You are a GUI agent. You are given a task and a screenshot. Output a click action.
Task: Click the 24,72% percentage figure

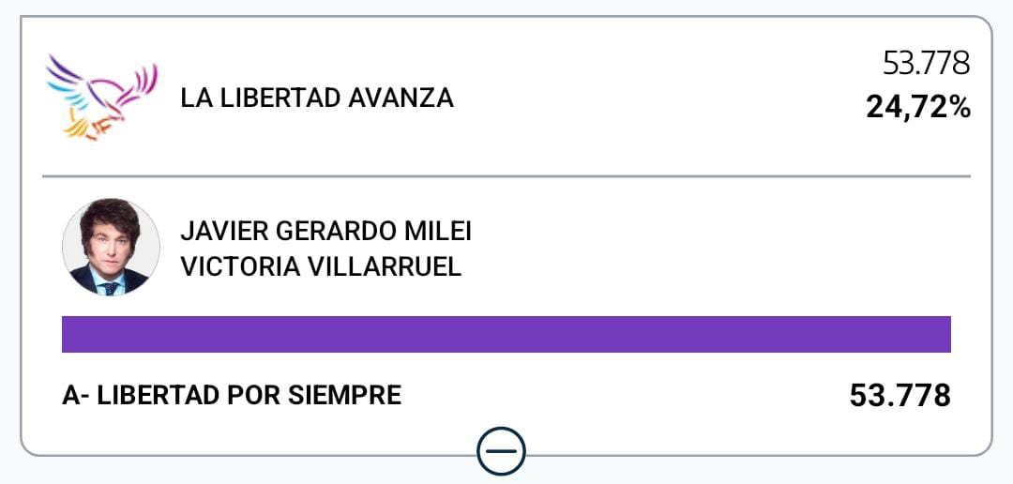(917, 108)
